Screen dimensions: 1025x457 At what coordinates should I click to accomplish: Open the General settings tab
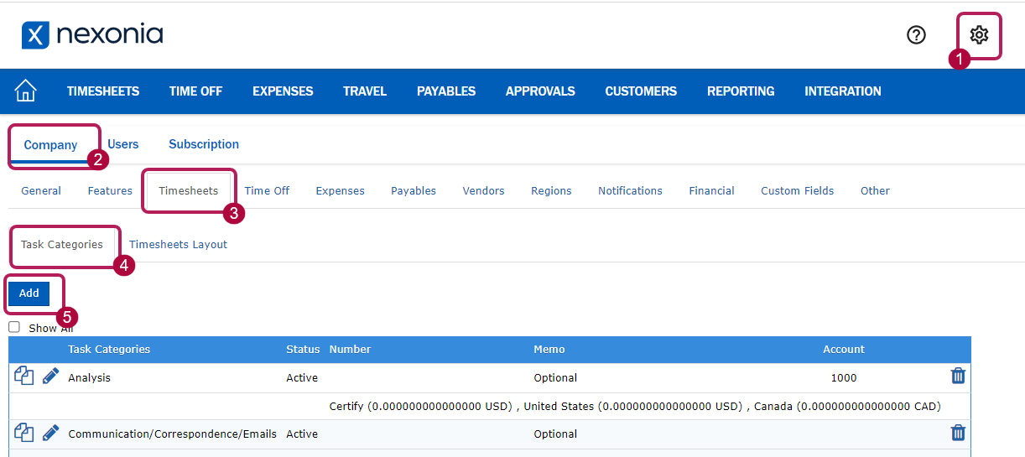point(41,191)
